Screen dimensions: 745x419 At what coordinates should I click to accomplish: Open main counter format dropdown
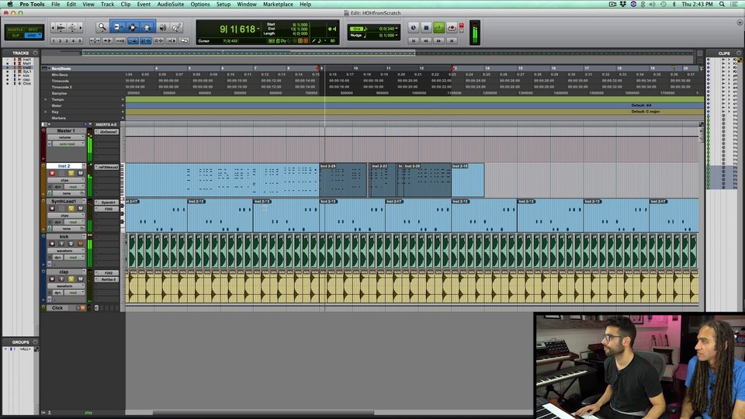click(x=258, y=29)
